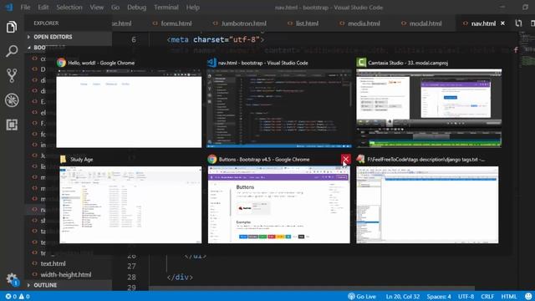The image size is (535, 301).
Task: Click the feedback smiley in status bar
Action: [x=528, y=296]
